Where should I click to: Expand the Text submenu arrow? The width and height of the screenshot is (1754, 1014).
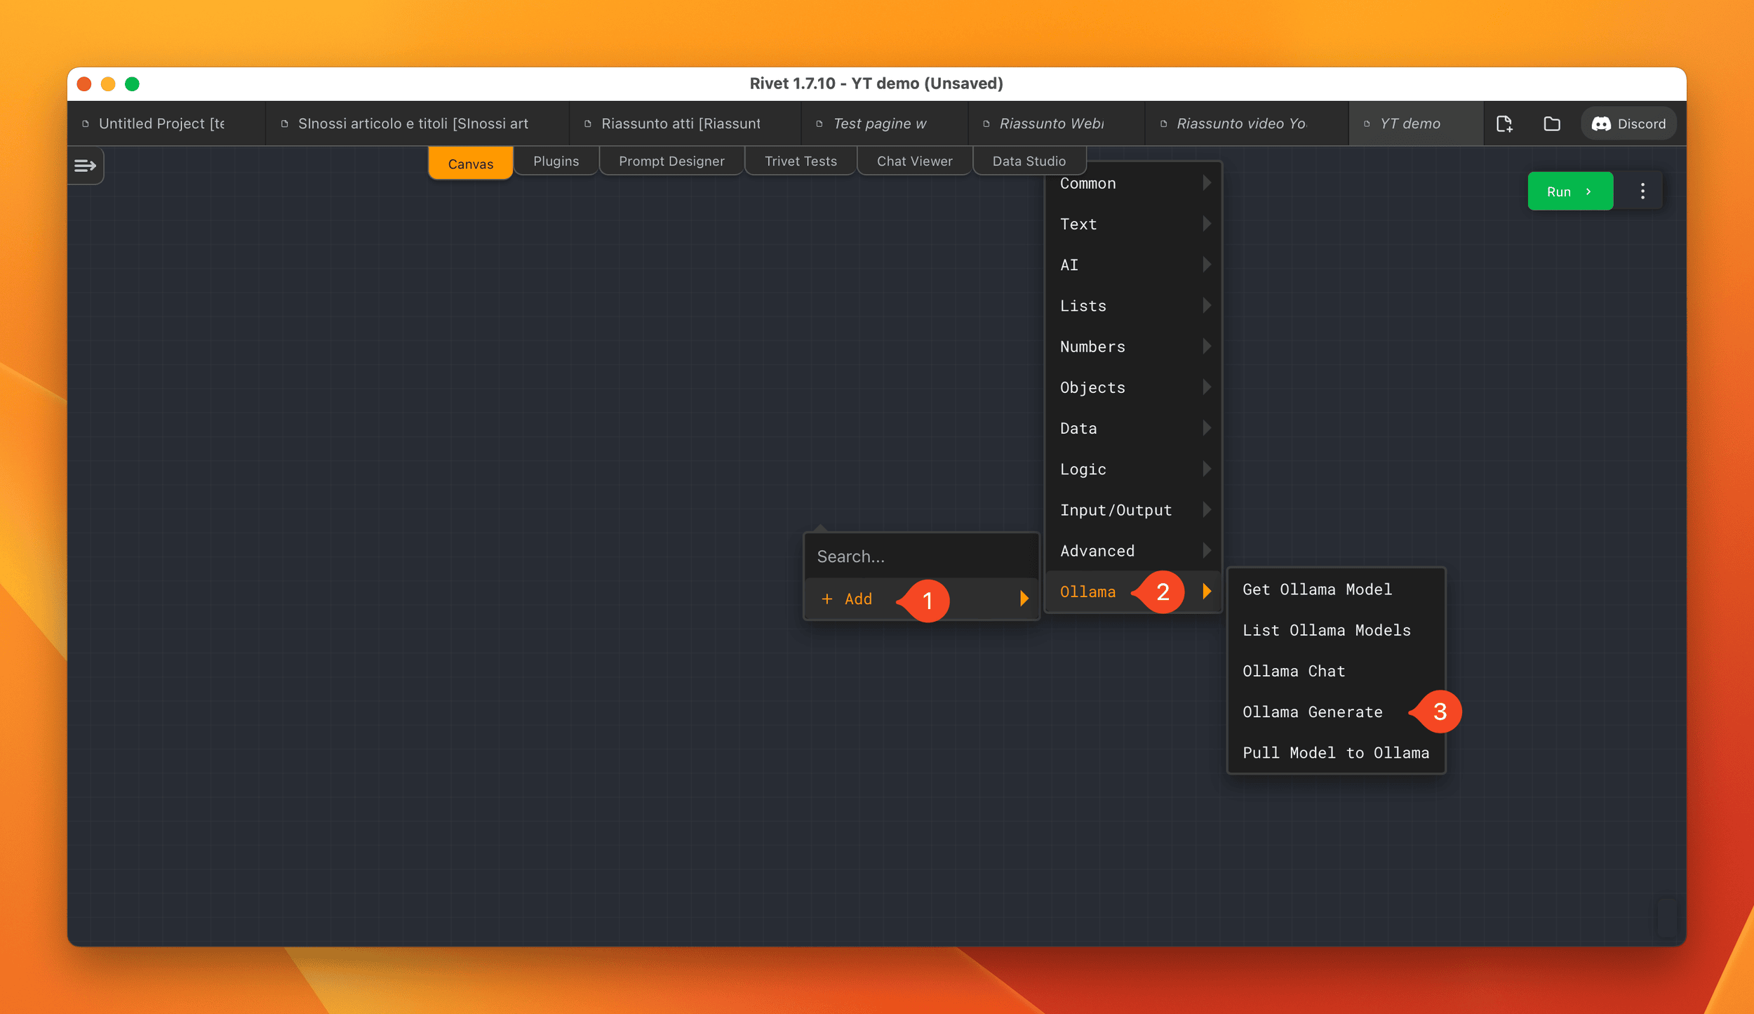pos(1207,224)
